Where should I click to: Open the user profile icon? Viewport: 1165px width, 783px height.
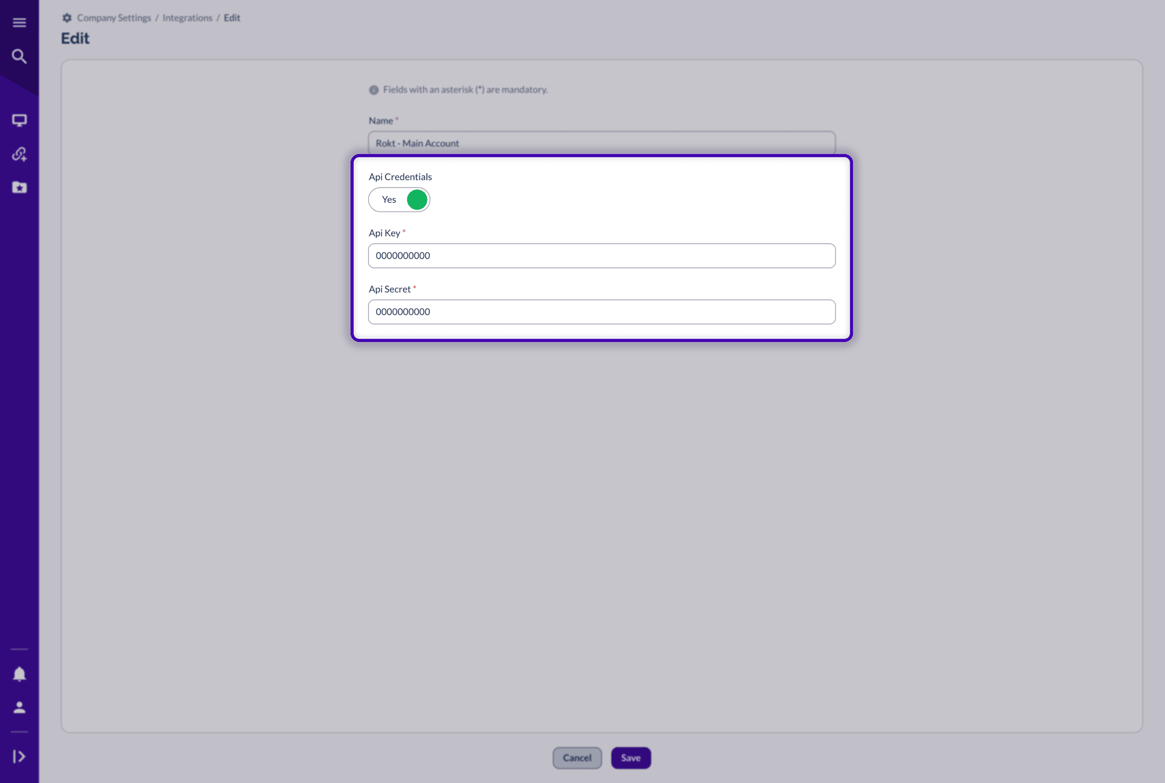(19, 707)
